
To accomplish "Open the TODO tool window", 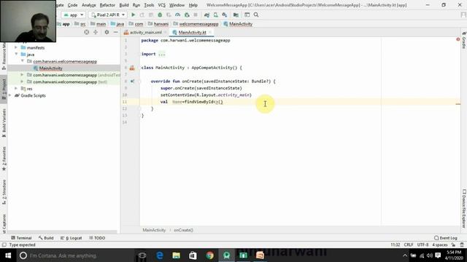I will point(97,238).
